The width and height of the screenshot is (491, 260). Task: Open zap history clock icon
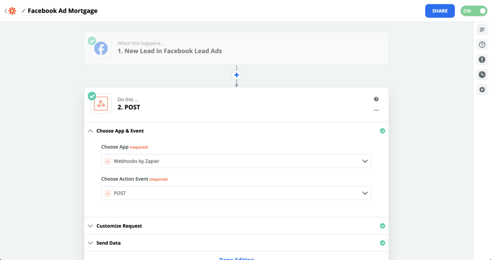tap(482, 75)
